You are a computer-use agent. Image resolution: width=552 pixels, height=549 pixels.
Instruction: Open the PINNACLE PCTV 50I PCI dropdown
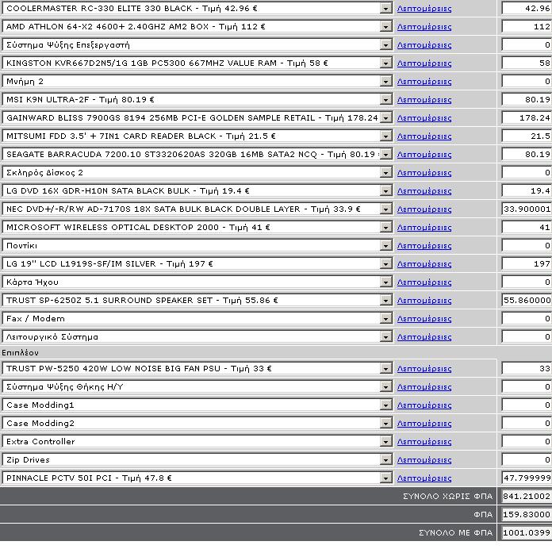tap(197, 478)
